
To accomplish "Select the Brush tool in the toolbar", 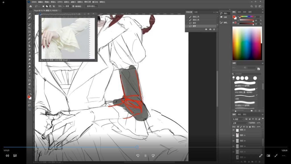I will (30, 42).
